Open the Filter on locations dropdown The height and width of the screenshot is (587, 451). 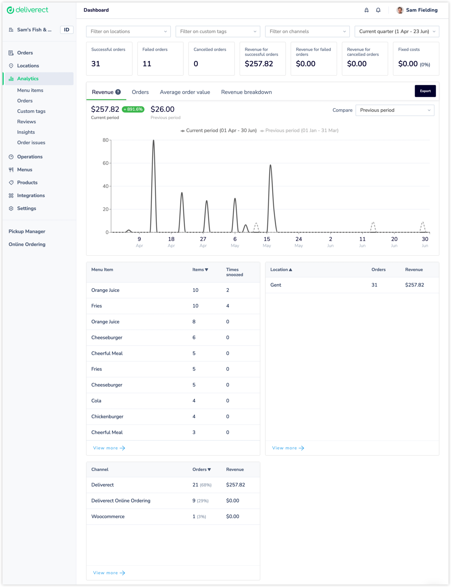click(128, 32)
